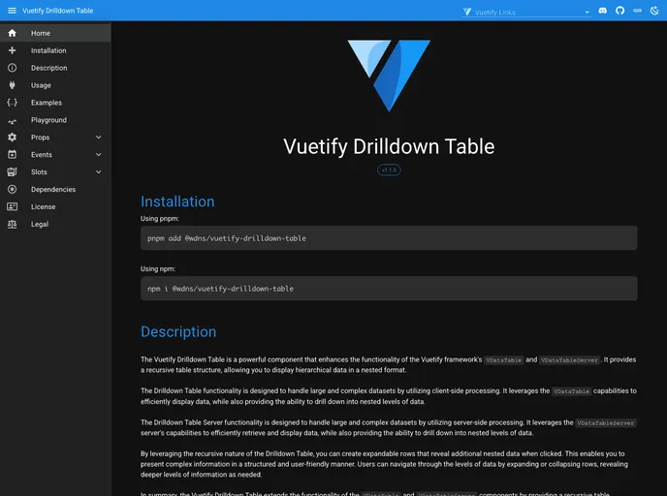667x496 pixels.
Task: Navigate to Installation menu item
Action: pyautogui.click(x=55, y=50)
